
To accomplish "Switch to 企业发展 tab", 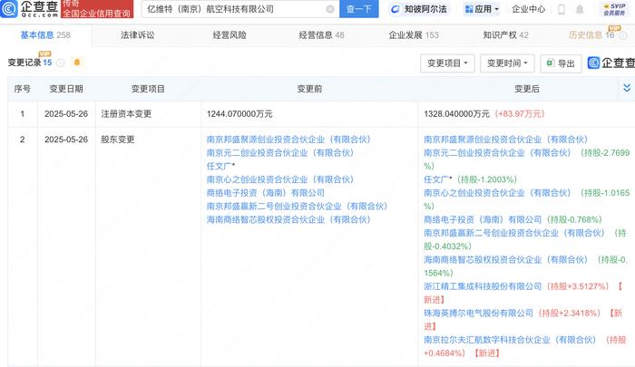I will click(x=414, y=35).
